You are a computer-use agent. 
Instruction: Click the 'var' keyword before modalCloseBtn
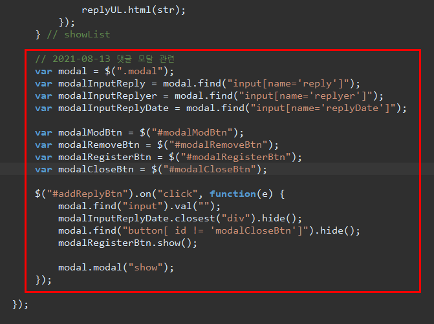(43, 169)
